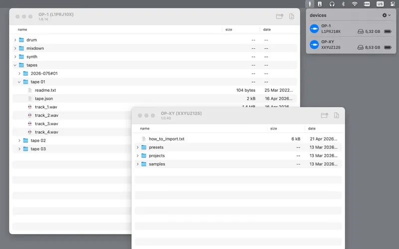Click the field kit menu bar icon
Screen dimensions: 399x249
click(x=310, y=4)
